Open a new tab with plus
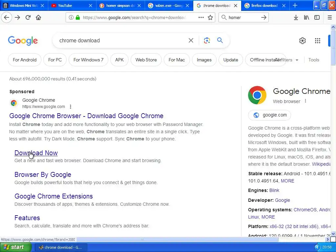The width and height of the screenshot is (336, 252). click(x=295, y=5)
